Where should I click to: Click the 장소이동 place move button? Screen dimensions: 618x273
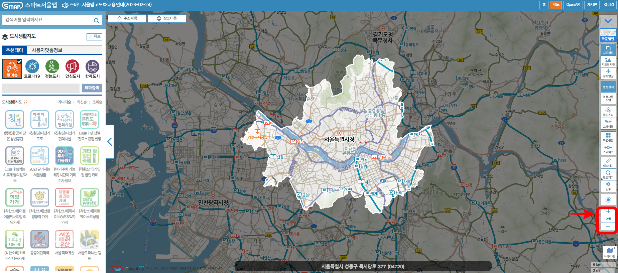[x=167, y=18]
